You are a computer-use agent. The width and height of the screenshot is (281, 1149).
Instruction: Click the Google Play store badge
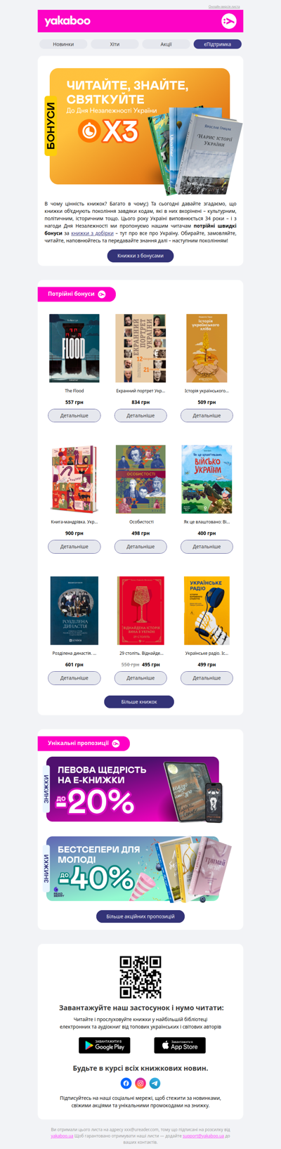pyautogui.click(x=104, y=1045)
